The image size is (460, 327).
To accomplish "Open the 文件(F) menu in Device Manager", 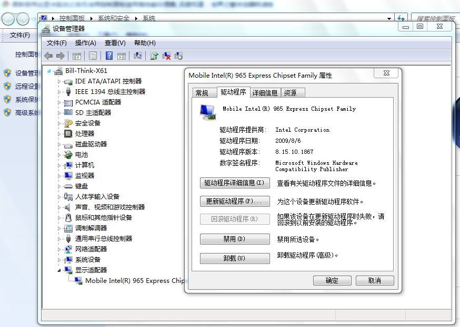I will point(57,43).
